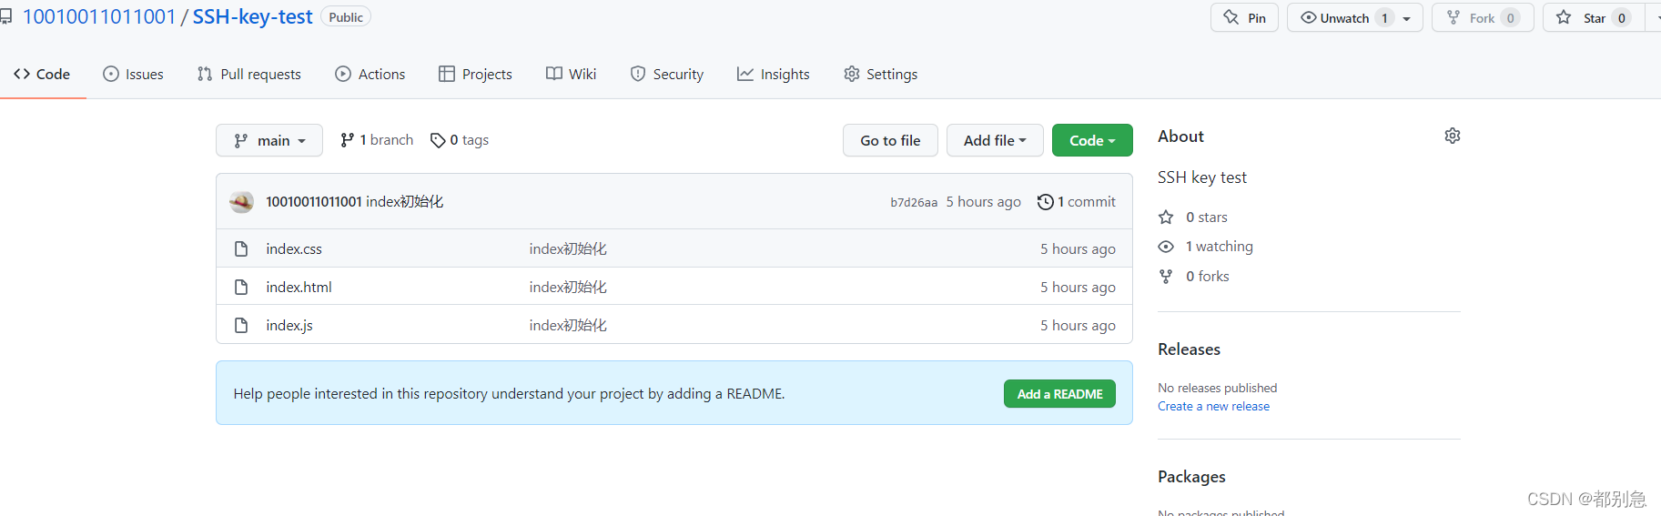Go to the Projects tab
This screenshot has width=1661, height=516.
tap(475, 74)
